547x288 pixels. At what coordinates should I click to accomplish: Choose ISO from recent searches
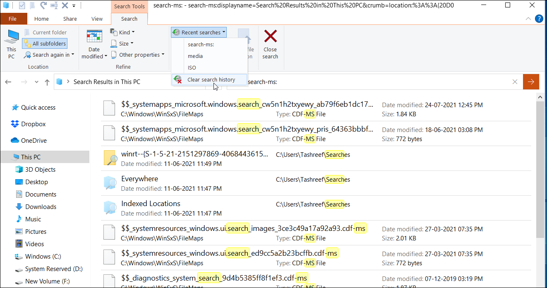pos(209,67)
